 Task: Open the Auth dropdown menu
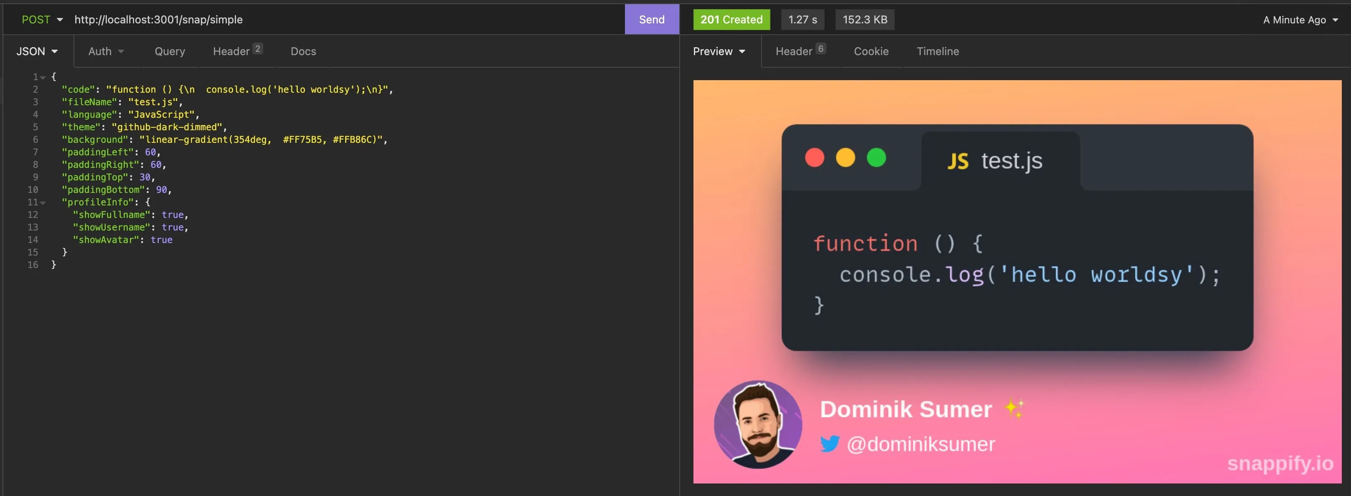(x=104, y=51)
